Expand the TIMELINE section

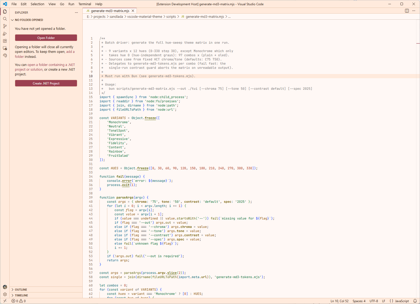(21, 295)
